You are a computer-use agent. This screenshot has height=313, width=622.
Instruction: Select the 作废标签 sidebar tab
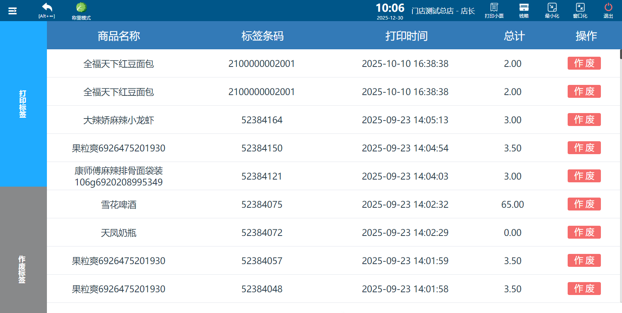[23, 269]
